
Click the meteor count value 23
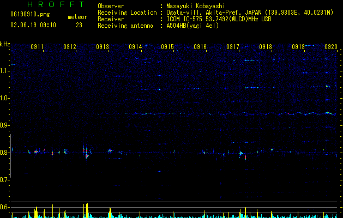[79, 25]
